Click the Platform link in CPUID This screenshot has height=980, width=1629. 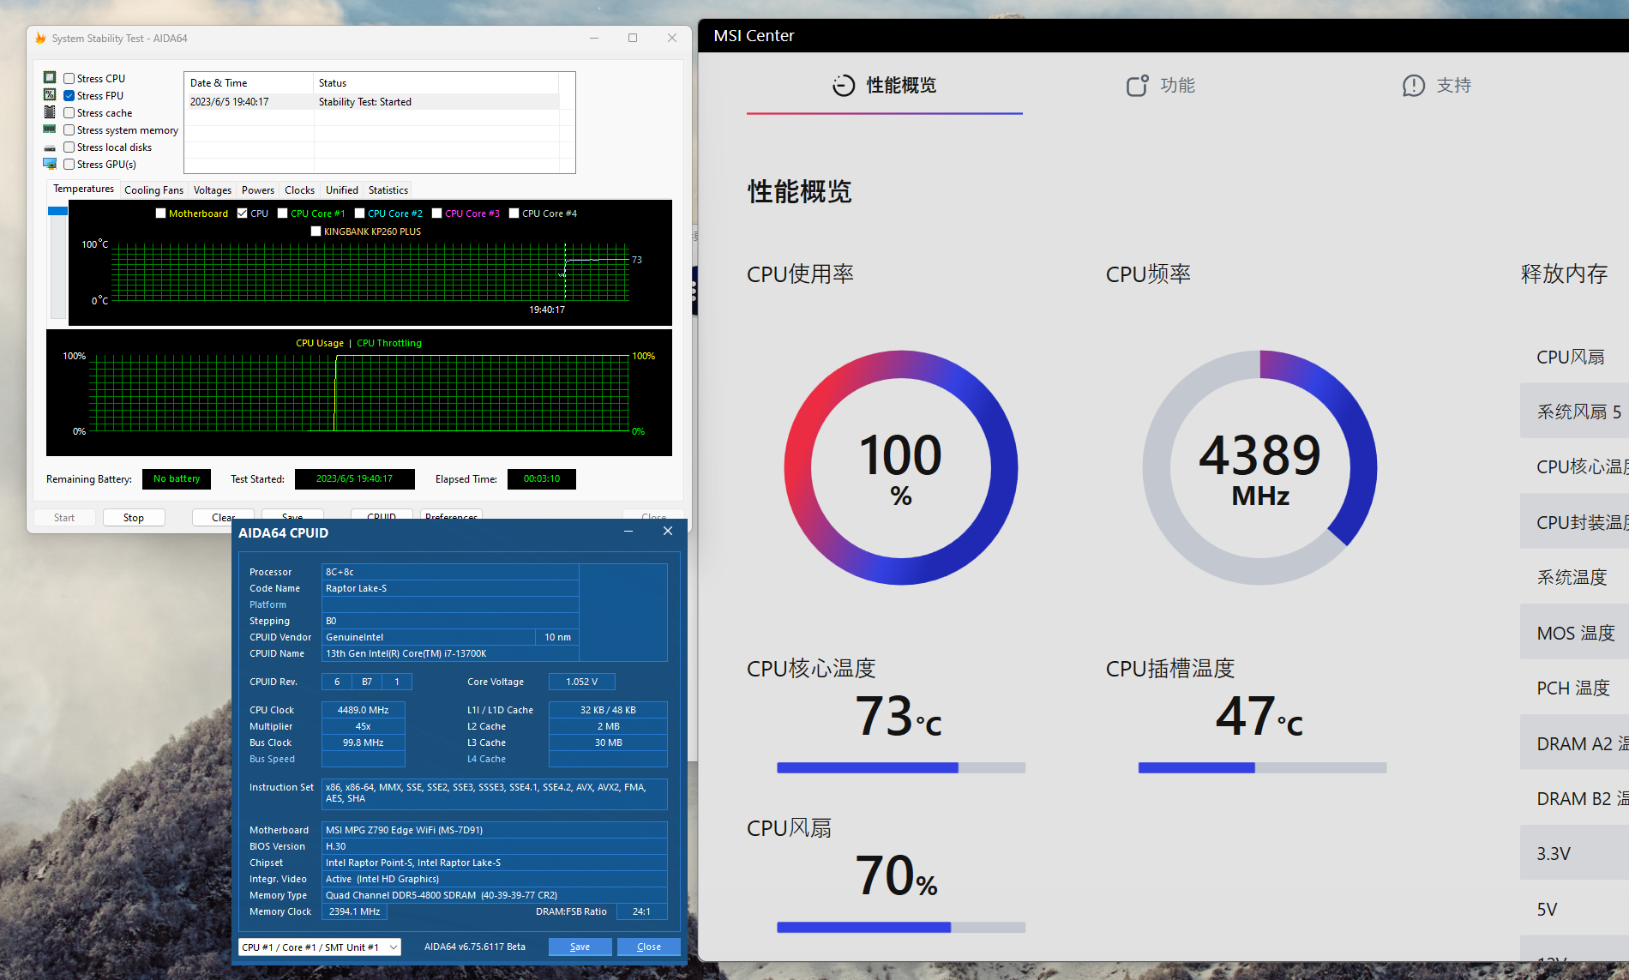pyautogui.click(x=267, y=604)
